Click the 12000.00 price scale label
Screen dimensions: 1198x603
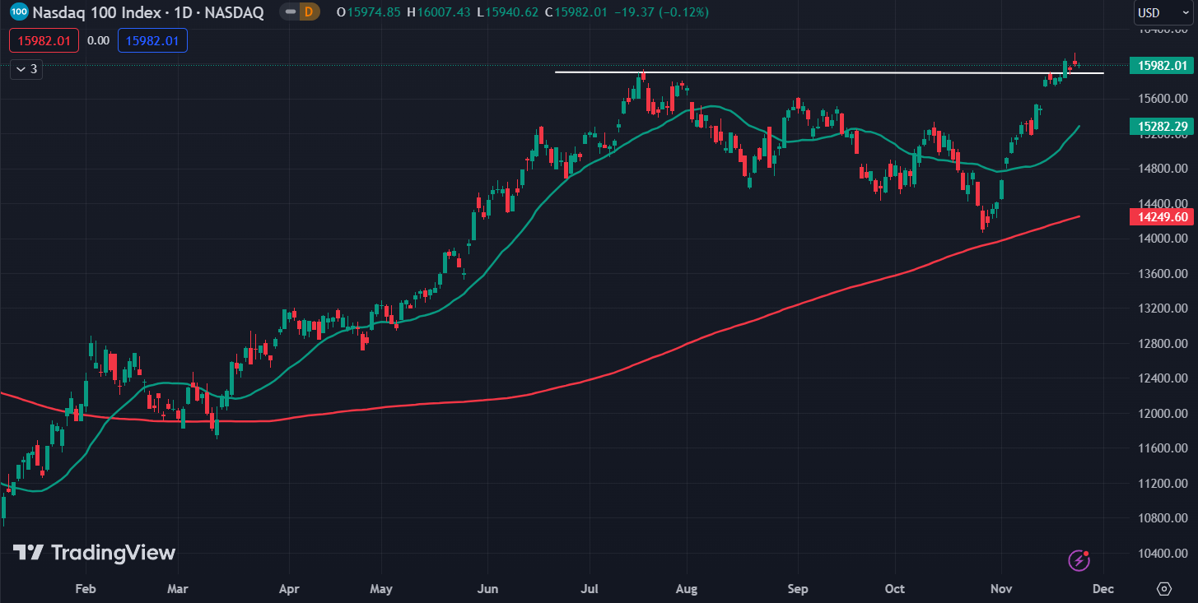pos(1163,413)
